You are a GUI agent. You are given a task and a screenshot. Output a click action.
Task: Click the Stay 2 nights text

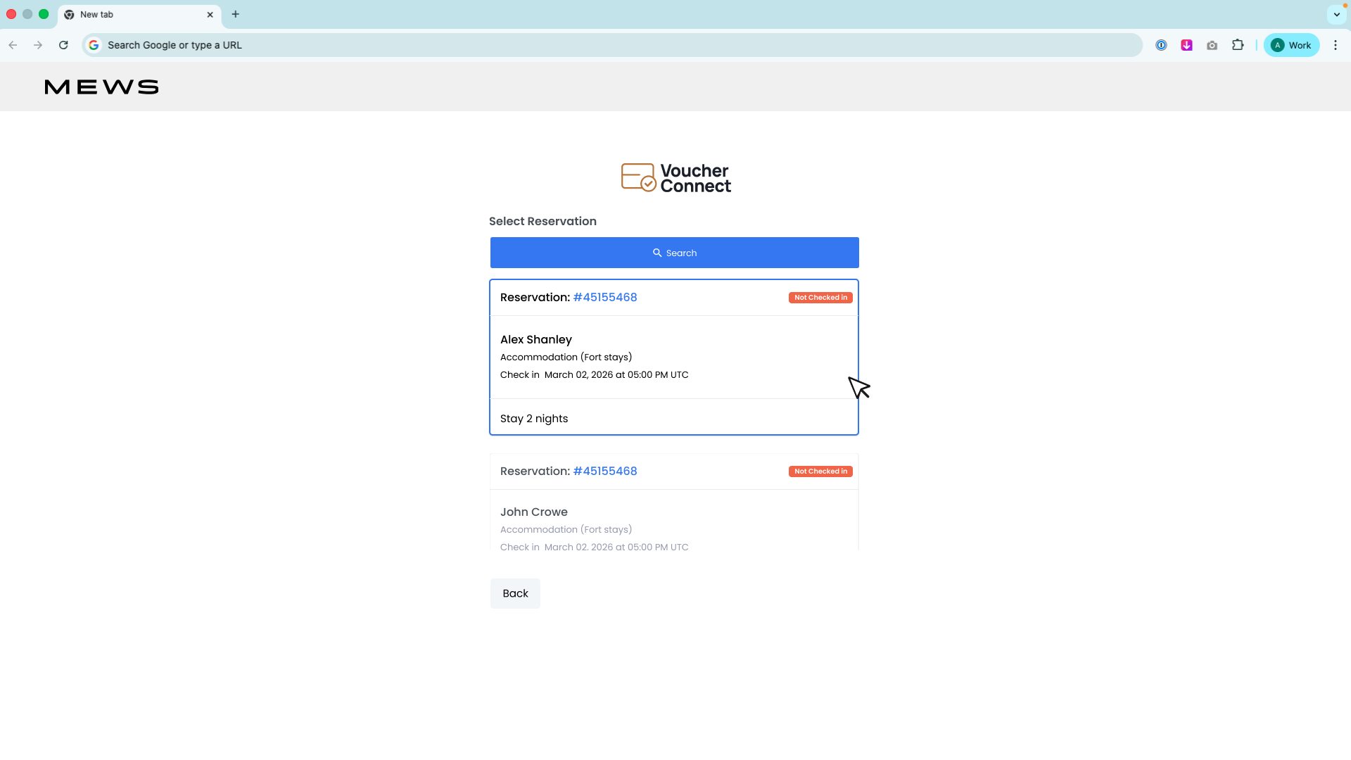tap(534, 418)
